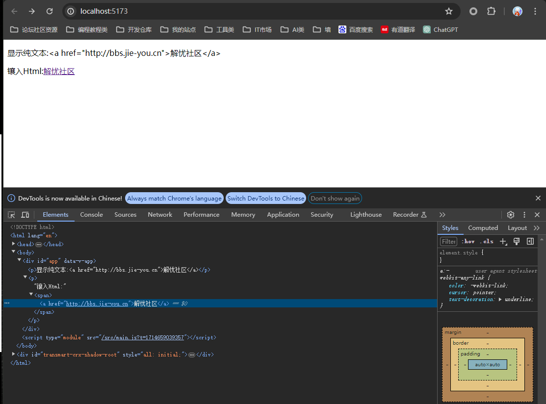Viewport: 546px width, 404px height.
Task: Toggle the computed styles sidebar icon
Action: (x=530, y=242)
